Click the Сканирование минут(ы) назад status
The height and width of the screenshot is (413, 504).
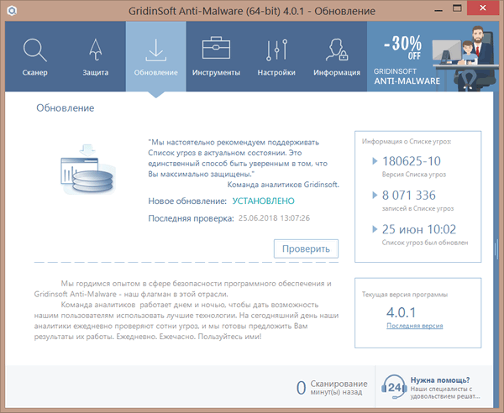[x=339, y=388]
